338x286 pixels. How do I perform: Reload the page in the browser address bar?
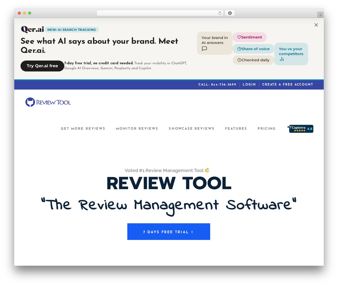[220, 13]
